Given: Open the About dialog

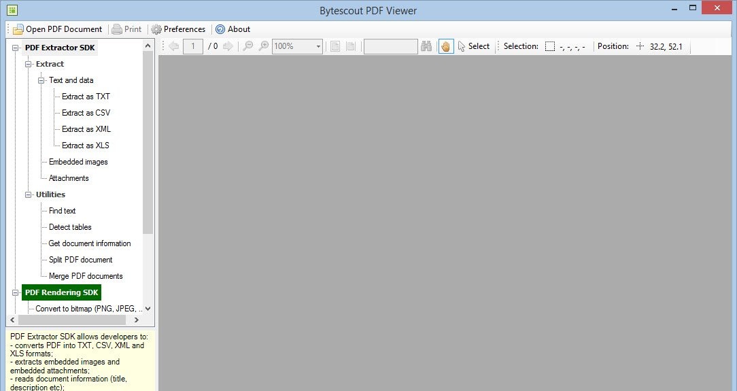Looking at the screenshot, I should [x=233, y=29].
